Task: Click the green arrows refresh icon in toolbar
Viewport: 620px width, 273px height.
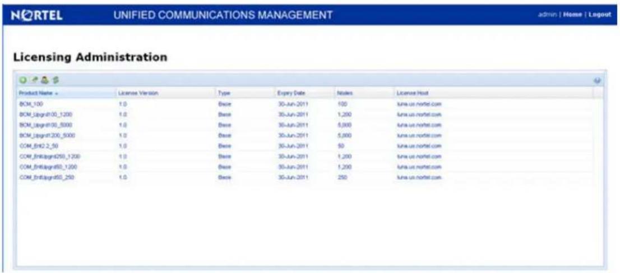Action: tap(55, 80)
